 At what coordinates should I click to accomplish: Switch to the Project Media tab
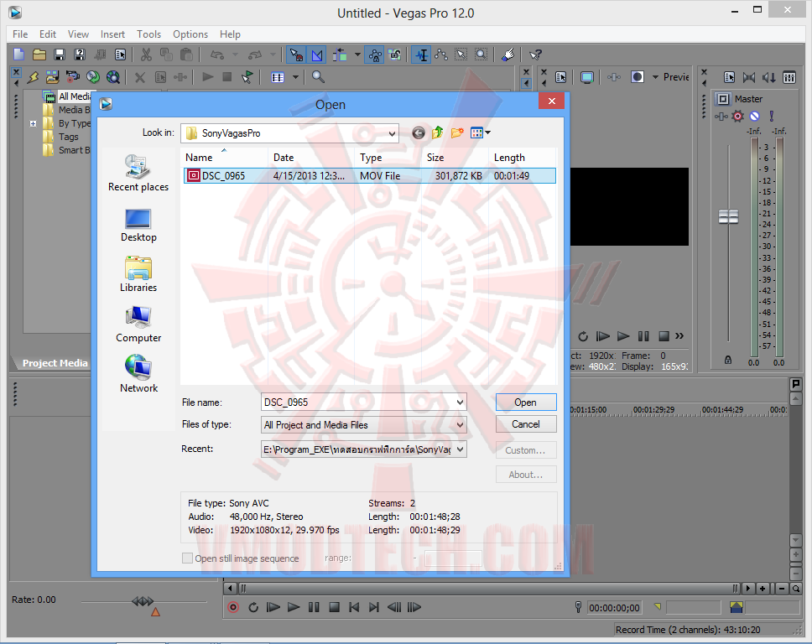[x=55, y=363]
